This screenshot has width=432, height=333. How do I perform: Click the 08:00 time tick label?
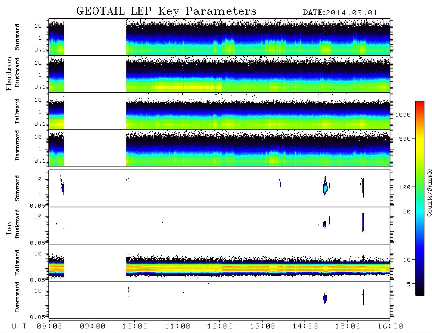(x=50, y=327)
